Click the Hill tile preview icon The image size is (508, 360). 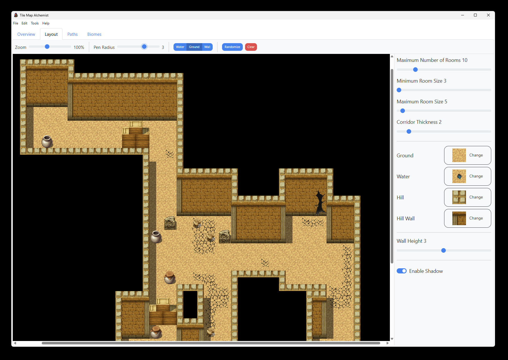pyautogui.click(x=459, y=197)
